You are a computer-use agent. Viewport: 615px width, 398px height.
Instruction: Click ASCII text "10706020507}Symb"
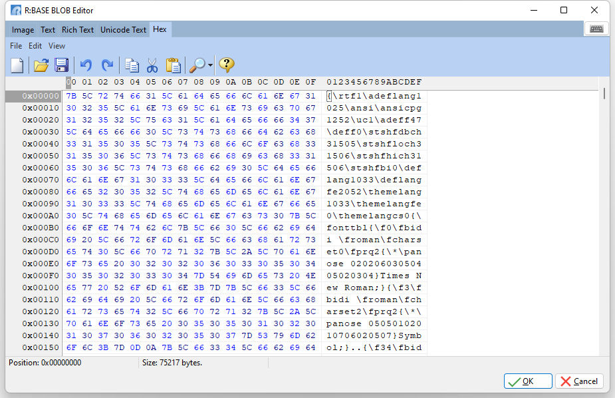374,335
